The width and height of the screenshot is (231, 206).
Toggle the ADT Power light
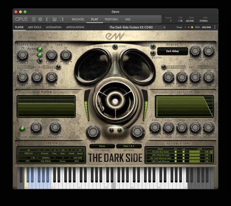(x=164, y=67)
